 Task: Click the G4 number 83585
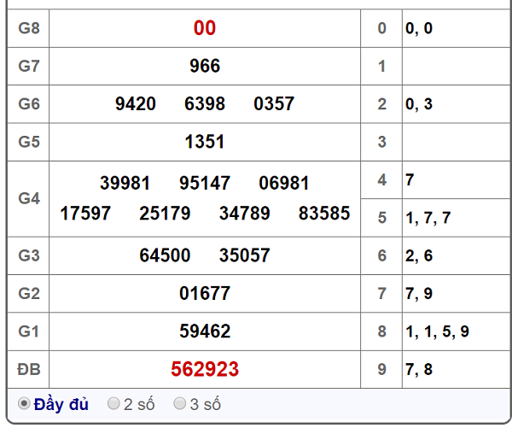(x=324, y=214)
